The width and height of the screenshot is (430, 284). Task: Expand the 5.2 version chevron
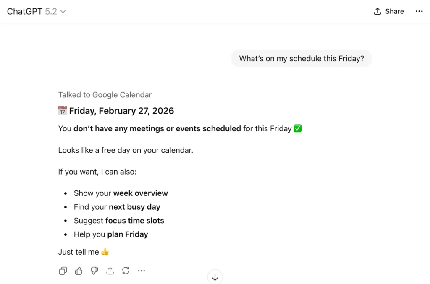(63, 11)
